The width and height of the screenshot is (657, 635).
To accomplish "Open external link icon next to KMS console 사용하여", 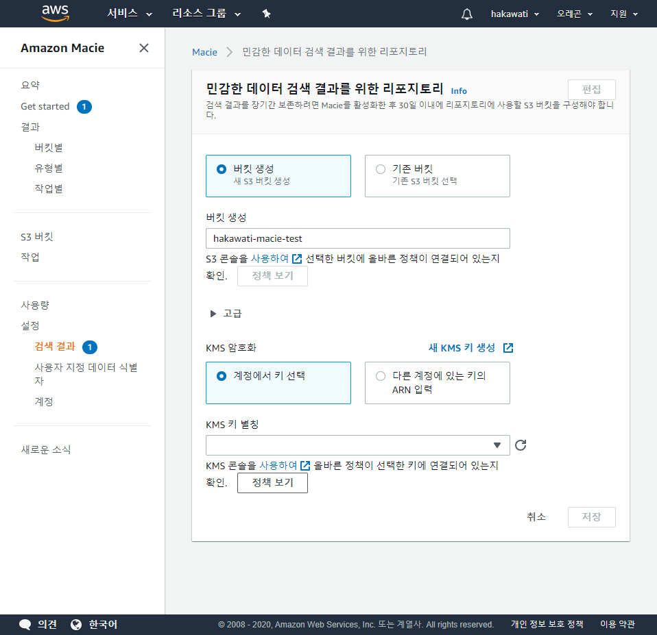I will [305, 466].
